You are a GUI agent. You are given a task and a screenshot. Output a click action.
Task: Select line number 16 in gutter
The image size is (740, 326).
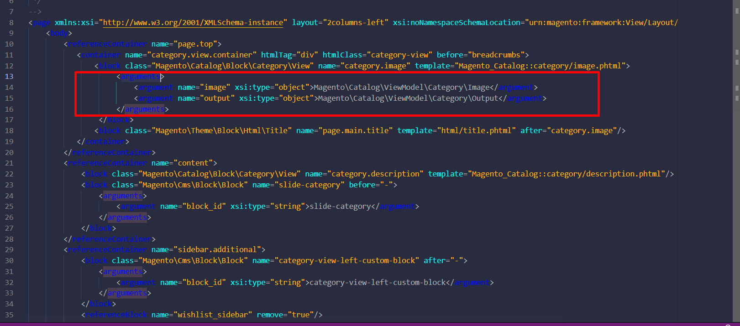[x=9, y=109]
